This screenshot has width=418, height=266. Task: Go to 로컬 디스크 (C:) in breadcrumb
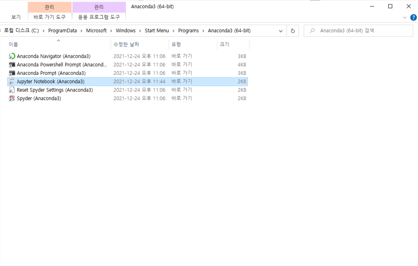(x=21, y=30)
